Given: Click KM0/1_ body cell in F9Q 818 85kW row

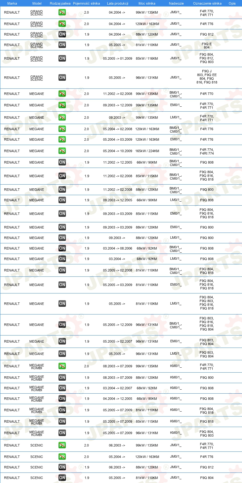Looking at the screenshot, I should (176, 421).
